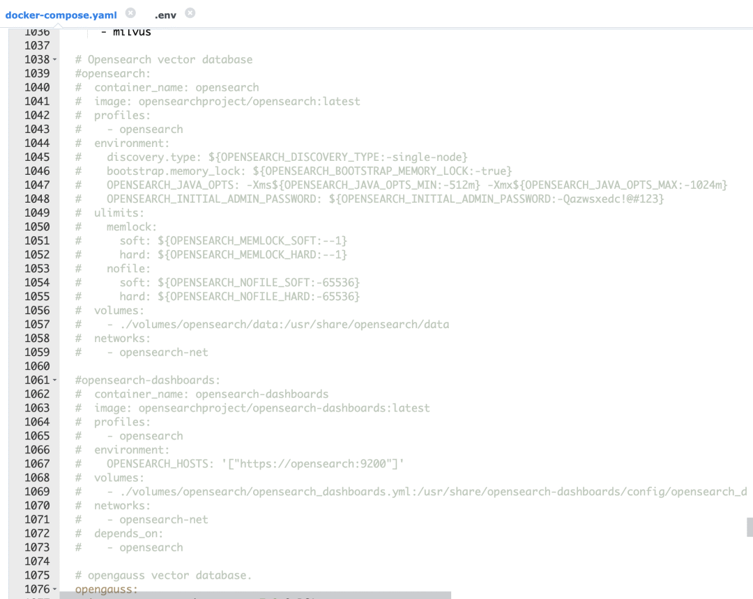Select line number 1060 in gutter
The width and height of the screenshot is (753, 599).
(x=37, y=366)
